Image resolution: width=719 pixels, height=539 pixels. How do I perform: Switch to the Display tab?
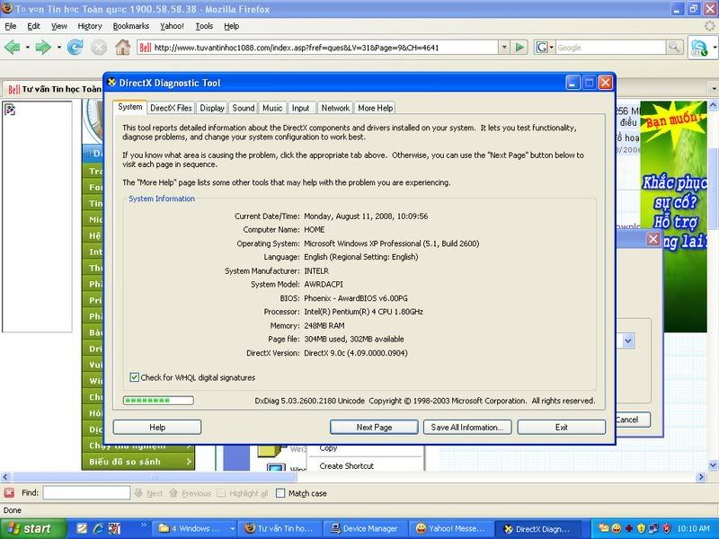point(212,108)
